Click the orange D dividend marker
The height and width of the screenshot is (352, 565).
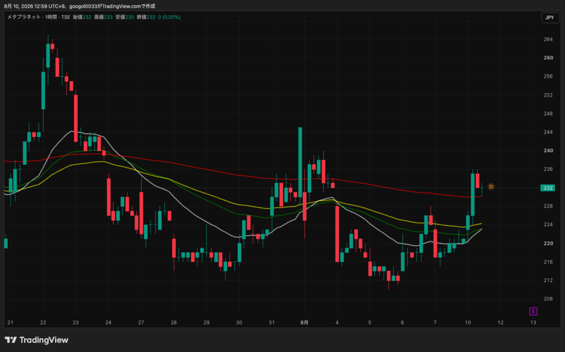[491, 186]
